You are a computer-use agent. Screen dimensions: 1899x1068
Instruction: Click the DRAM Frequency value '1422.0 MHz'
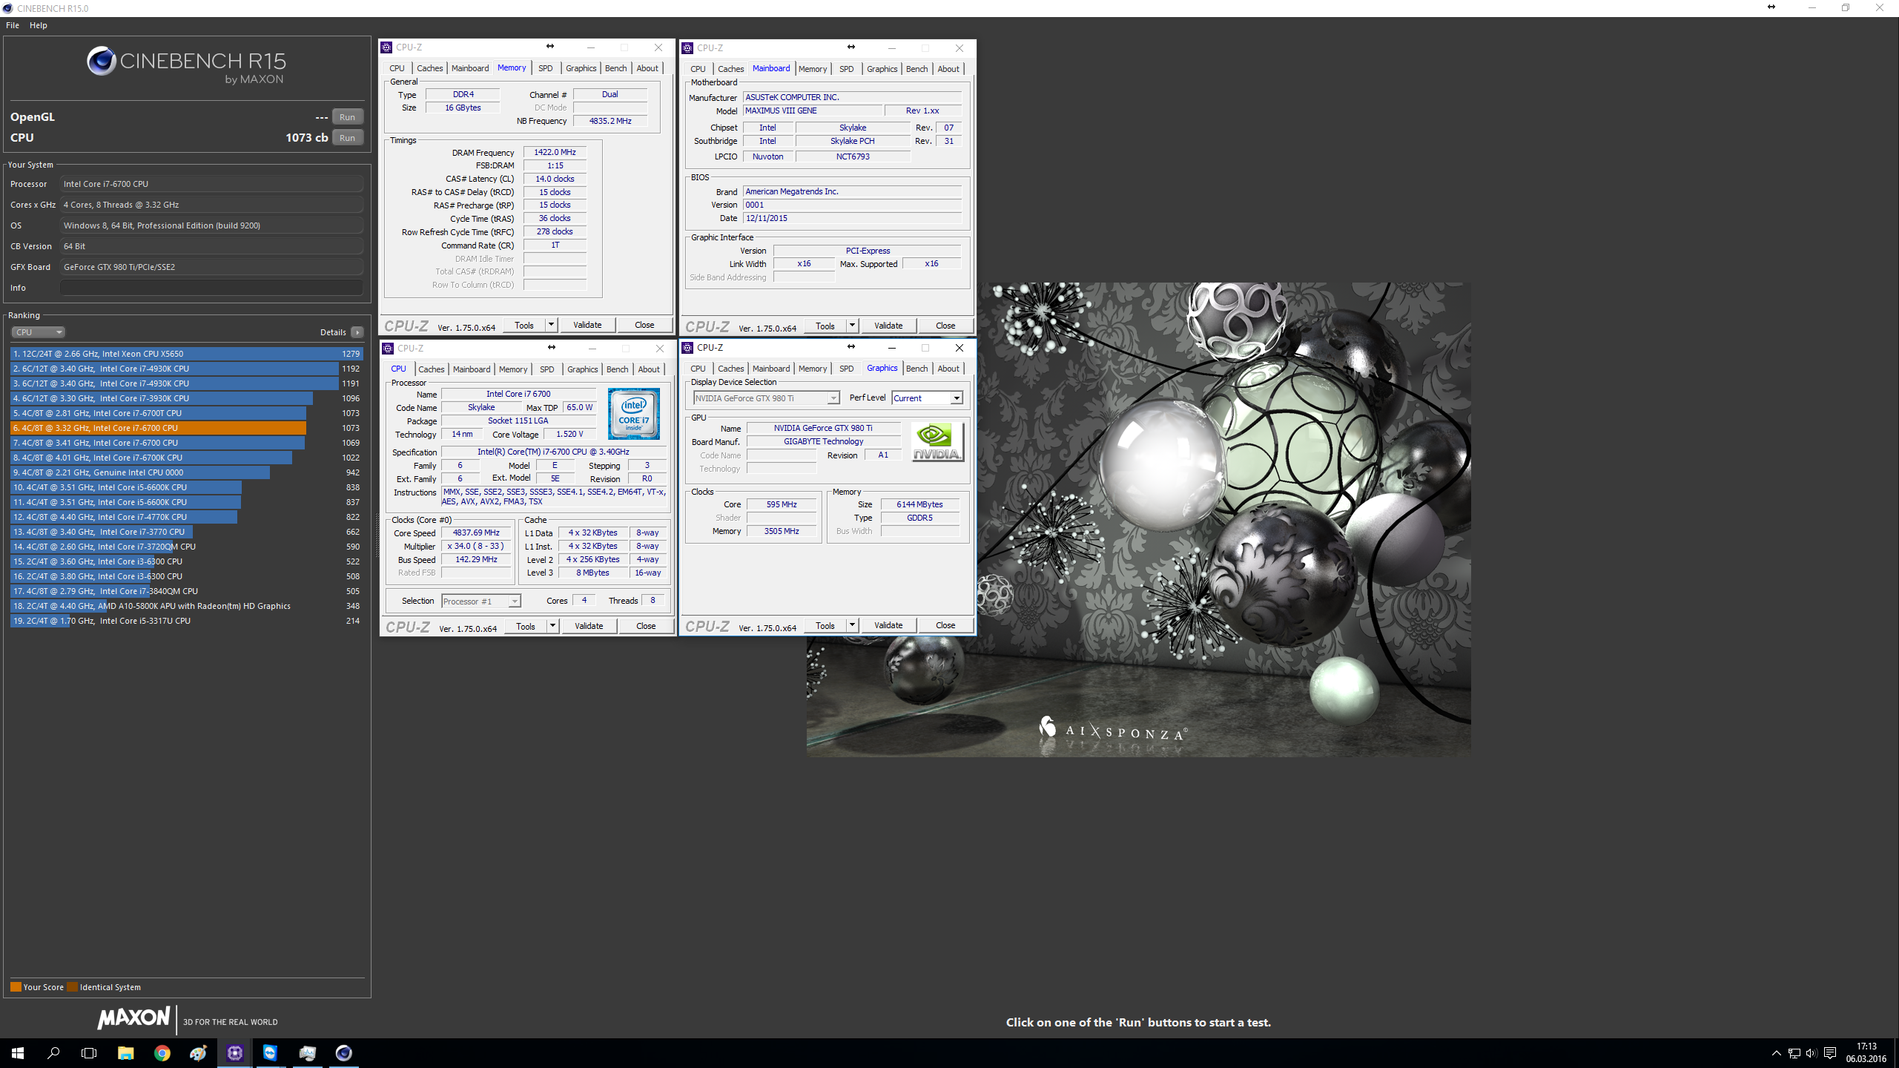(555, 152)
